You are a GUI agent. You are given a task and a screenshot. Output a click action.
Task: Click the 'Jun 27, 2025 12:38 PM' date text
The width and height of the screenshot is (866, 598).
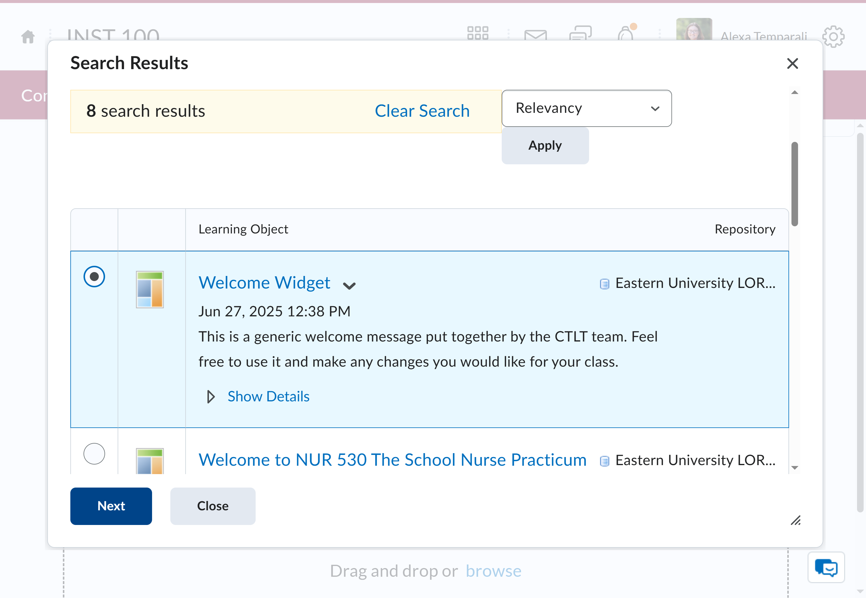pyautogui.click(x=274, y=311)
